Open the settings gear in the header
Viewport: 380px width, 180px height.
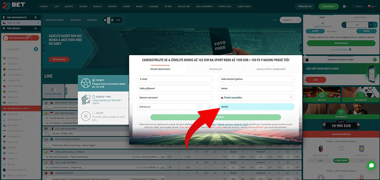[344, 6]
